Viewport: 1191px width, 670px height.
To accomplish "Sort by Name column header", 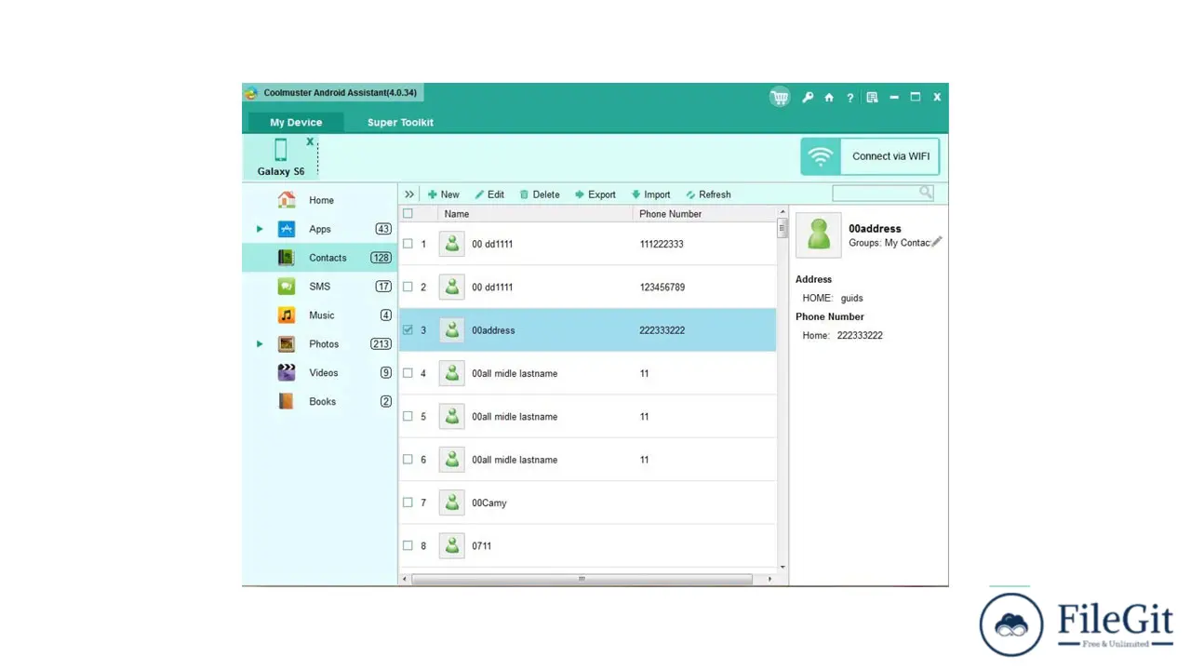I will [x=535, y=214].
